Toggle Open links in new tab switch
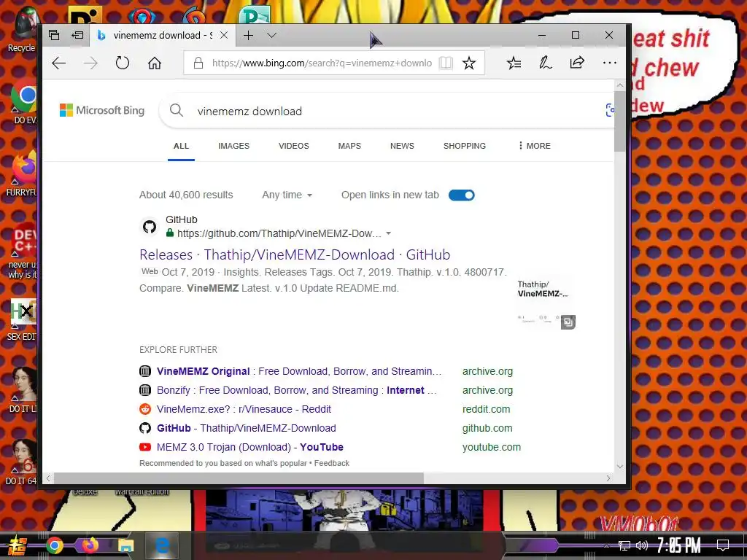Viewport: 747px width, 560px height. (x=462, y=195)
